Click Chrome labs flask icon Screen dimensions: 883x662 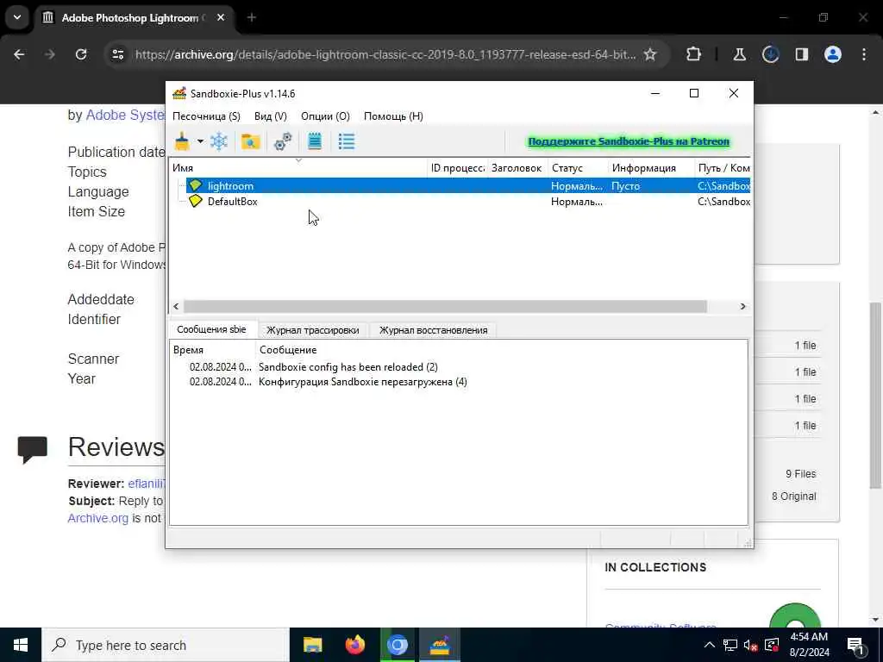click(739, 54)
